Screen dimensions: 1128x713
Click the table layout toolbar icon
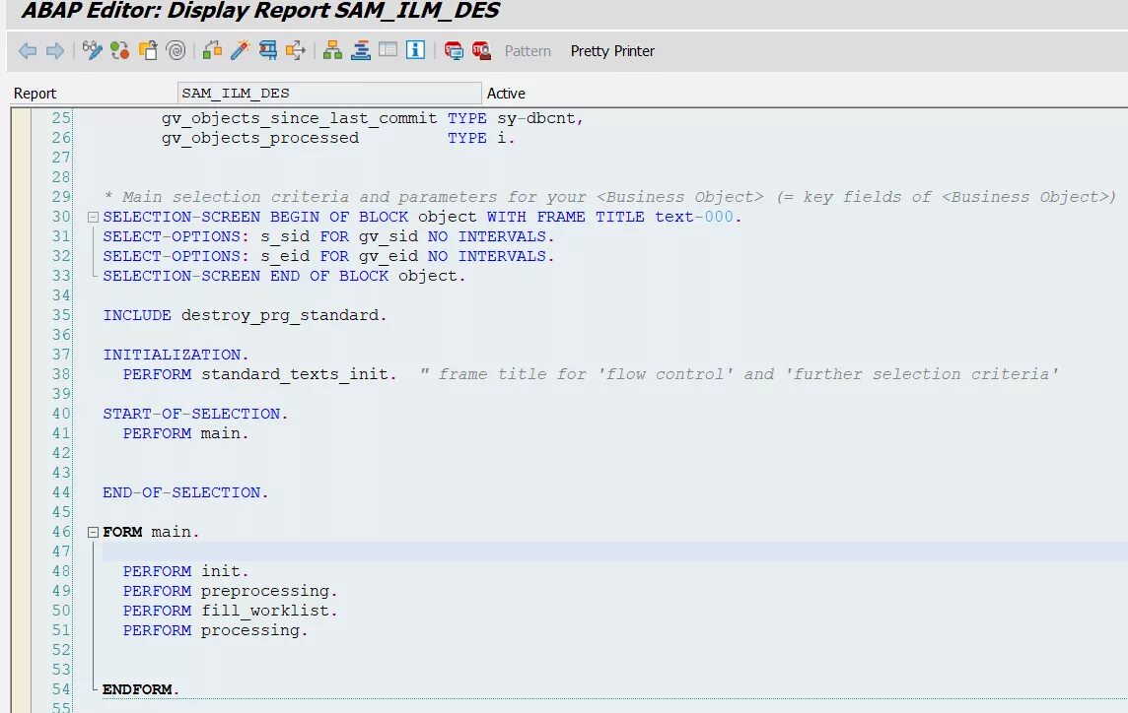point(388,50)
